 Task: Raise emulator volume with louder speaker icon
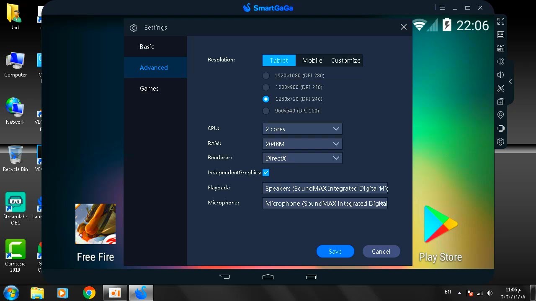tap(501, 61)
